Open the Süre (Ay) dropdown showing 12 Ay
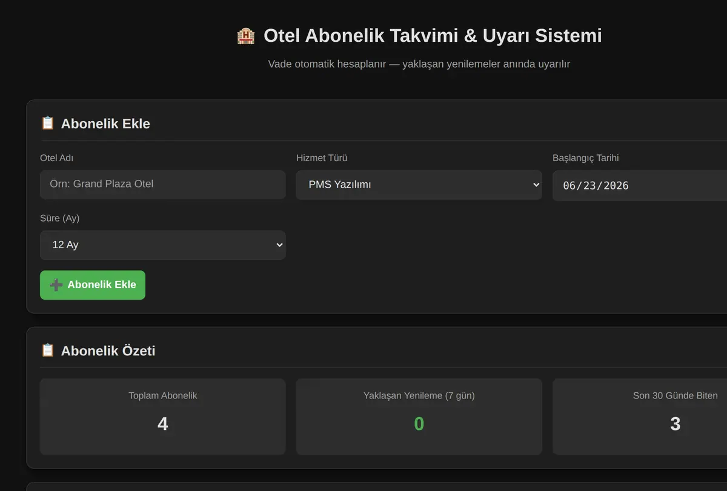 163,245
